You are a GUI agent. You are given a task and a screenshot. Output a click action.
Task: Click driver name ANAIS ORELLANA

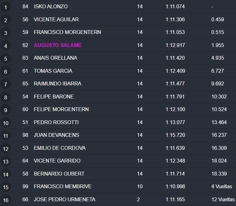coord(55,58)
